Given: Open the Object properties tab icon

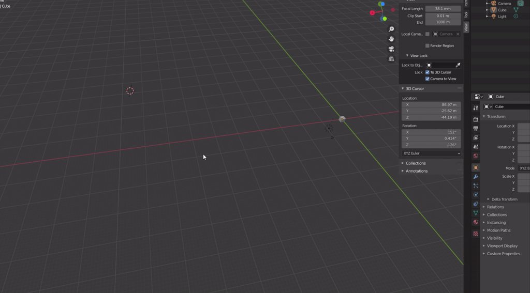Looking at the screenshot, I should (476, 167).
